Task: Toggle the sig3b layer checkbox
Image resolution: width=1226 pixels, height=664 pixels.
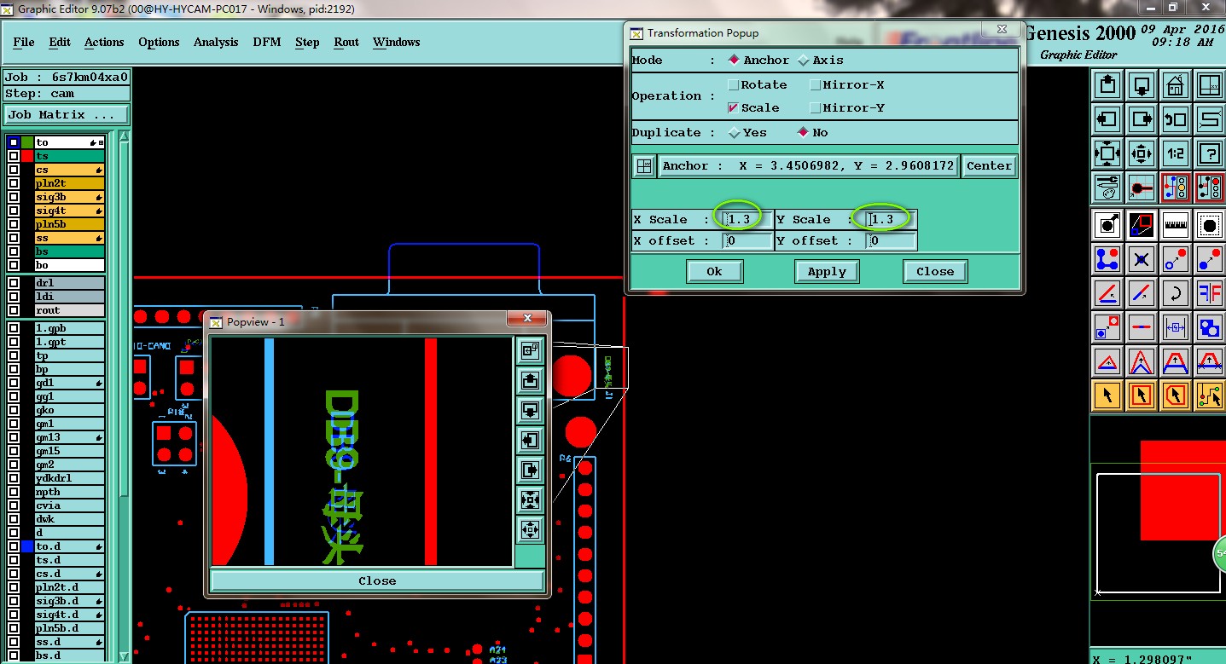Action: [x=13, y=197]
